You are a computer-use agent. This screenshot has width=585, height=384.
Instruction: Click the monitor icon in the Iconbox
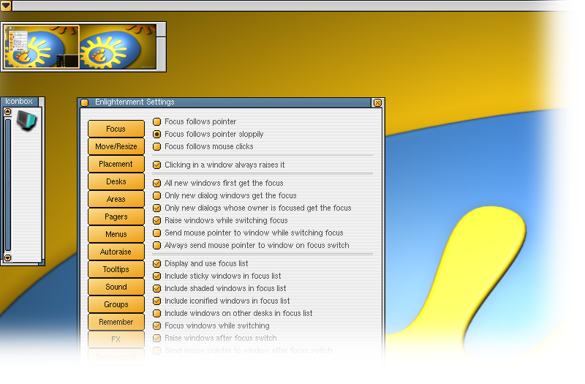tap(26, 121)
